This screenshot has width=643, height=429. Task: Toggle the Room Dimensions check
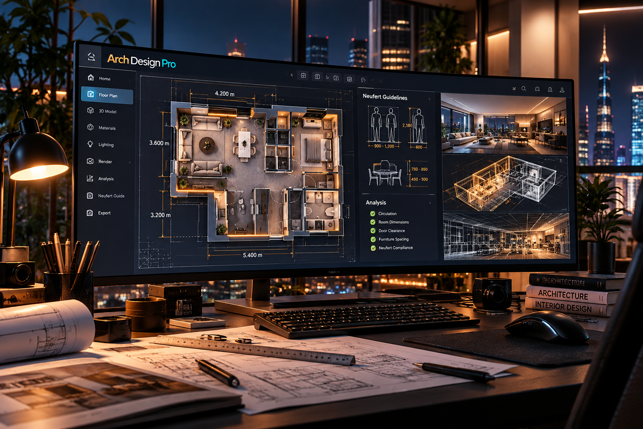coord(373,222)
